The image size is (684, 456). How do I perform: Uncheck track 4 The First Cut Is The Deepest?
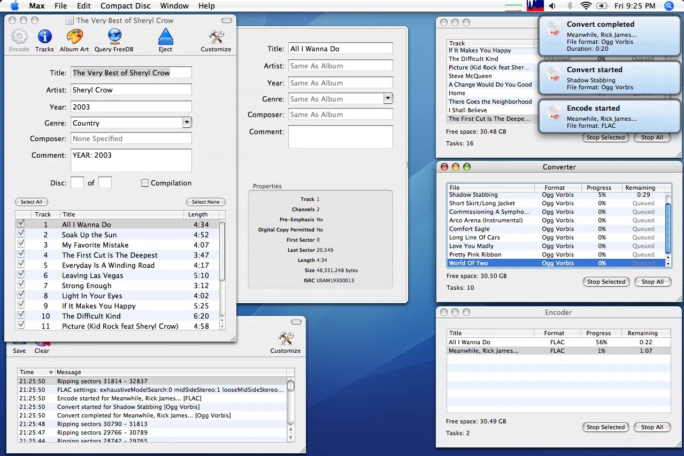(x=21, y=254)
